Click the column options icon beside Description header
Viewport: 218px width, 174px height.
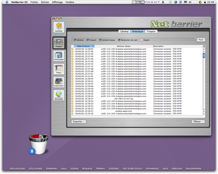(x=204, y=46)
